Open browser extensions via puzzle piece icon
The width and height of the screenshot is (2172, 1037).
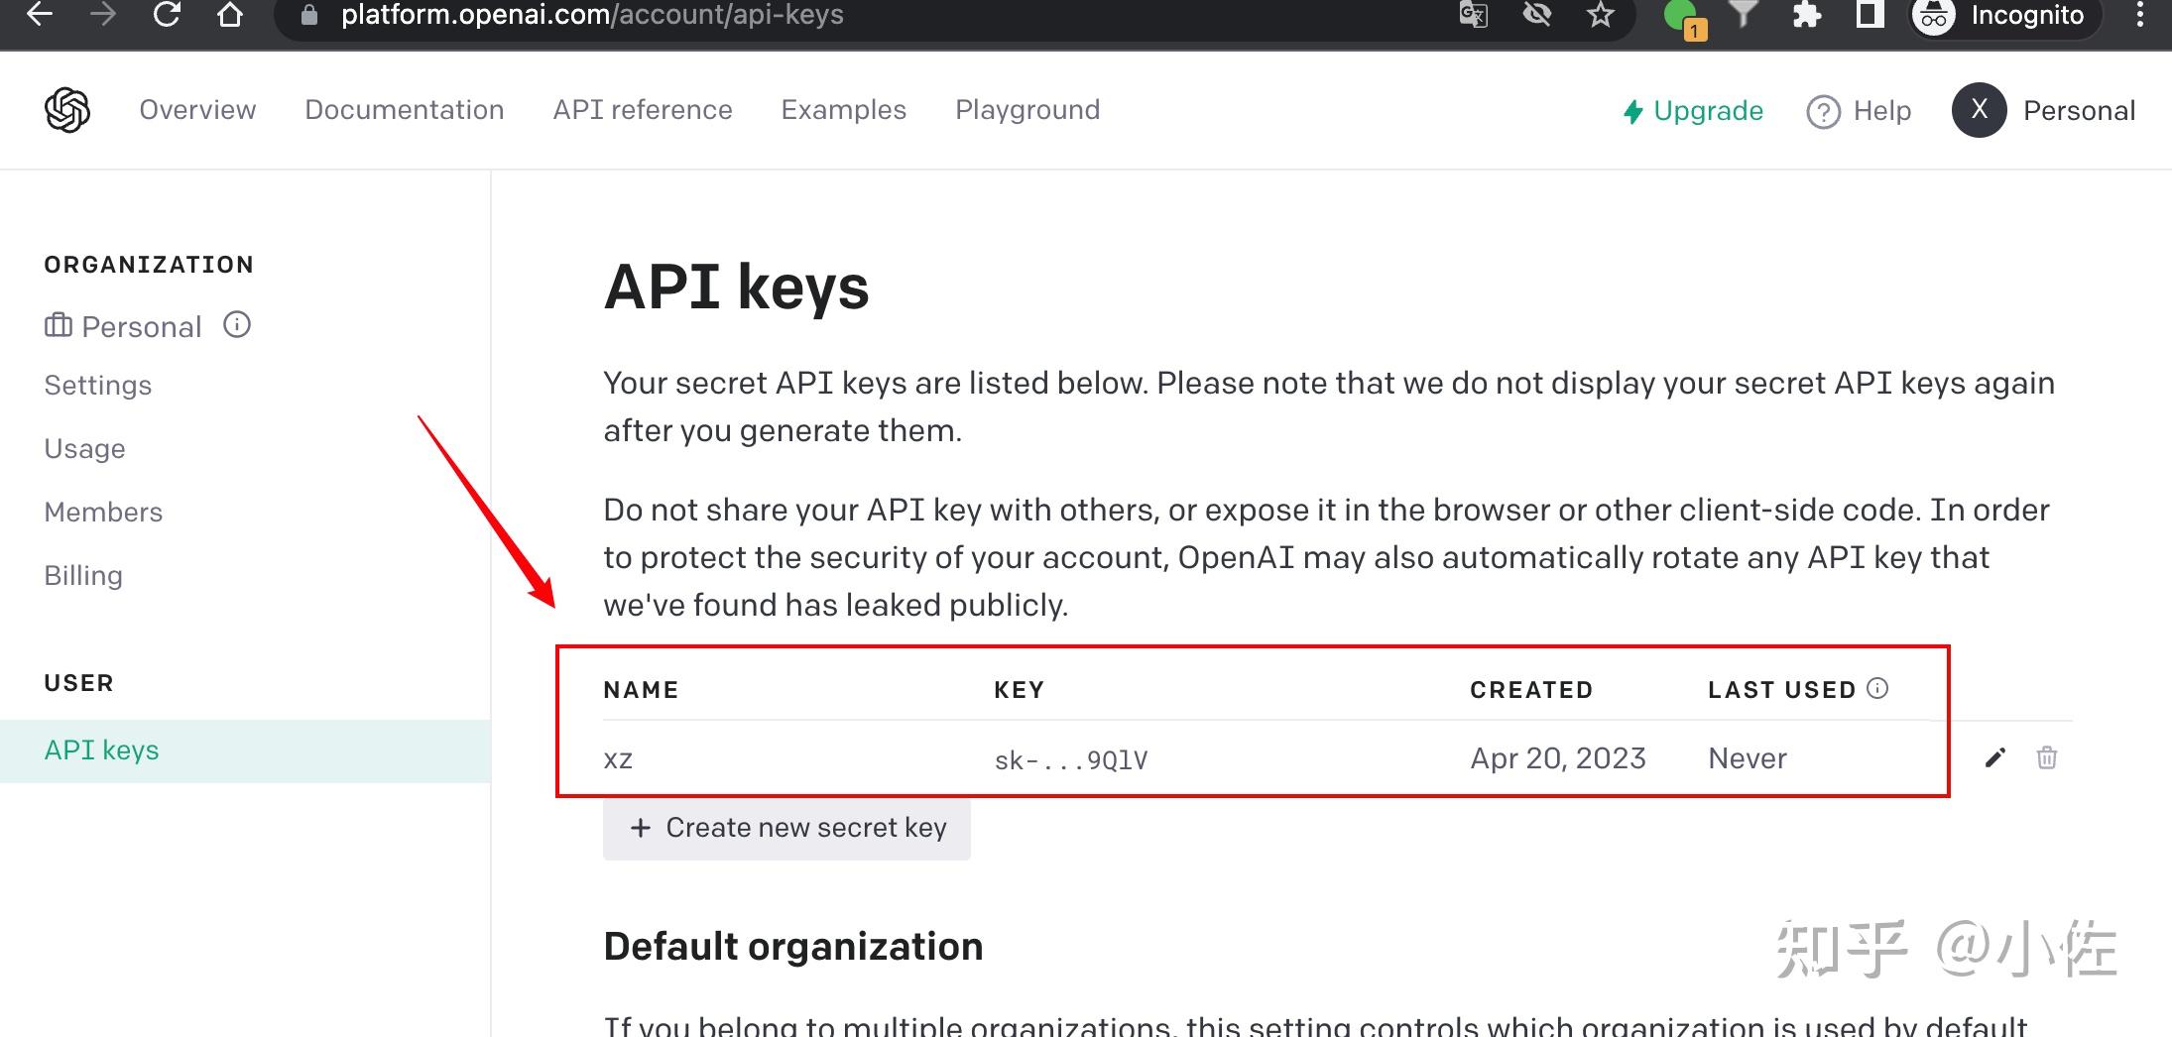coord(1807,15)
